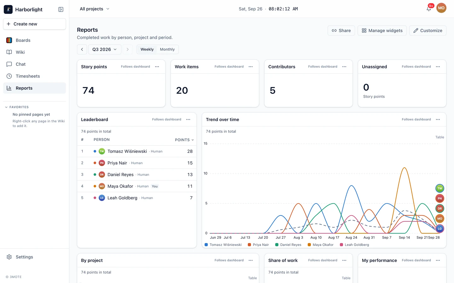Sort leaderboard by Points column
454x283 pixels.
(184, 140)
